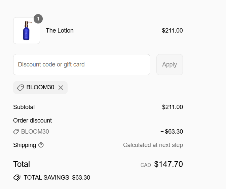Click the CAD currency label
226x189 pixels.
(146, 165)
